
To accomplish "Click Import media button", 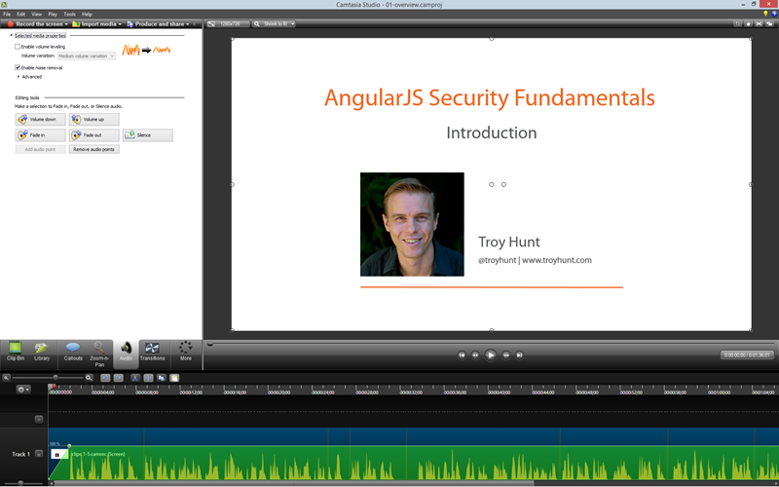I will click(94, 23).
